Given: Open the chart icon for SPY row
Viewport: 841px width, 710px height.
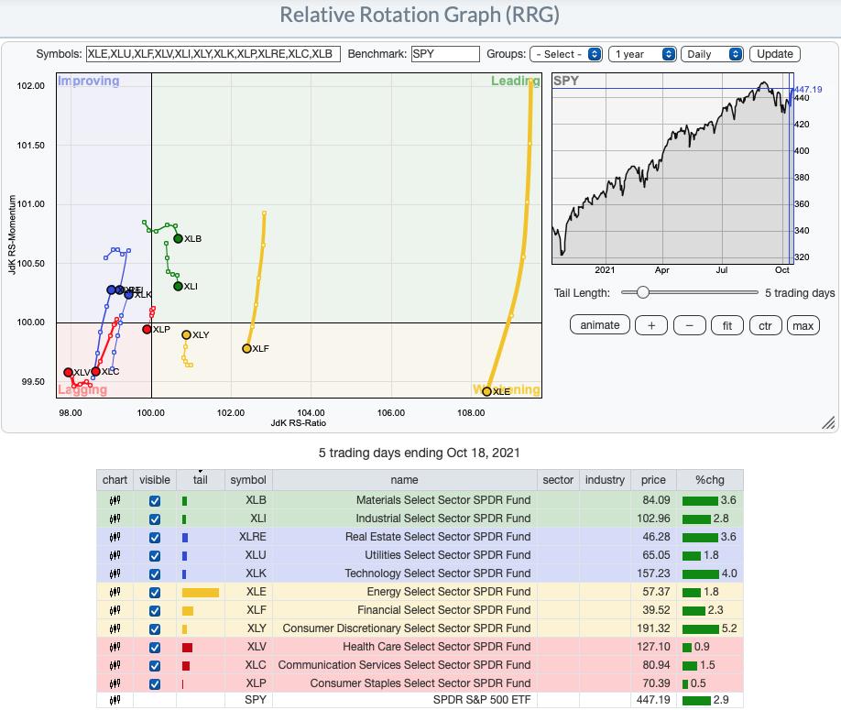Looking at the screenshot, I should point(115,700).
